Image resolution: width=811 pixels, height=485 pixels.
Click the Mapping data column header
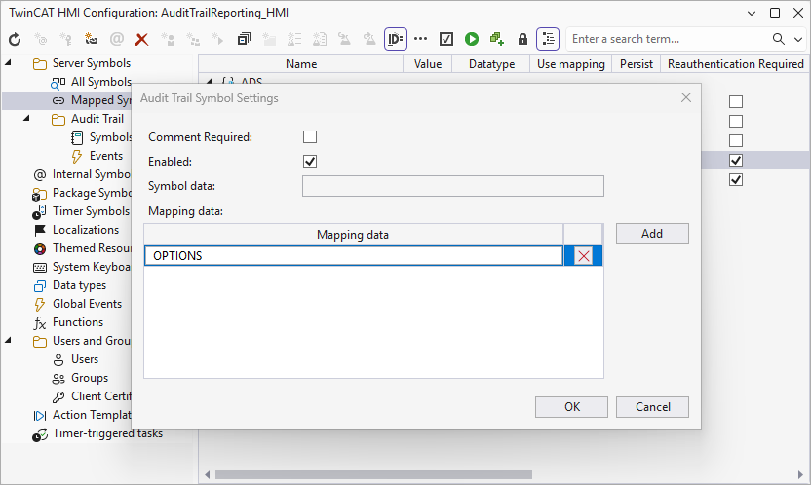point(353,235)
